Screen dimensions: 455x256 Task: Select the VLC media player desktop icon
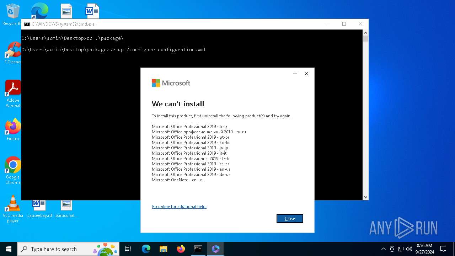(x=13, y=209)
